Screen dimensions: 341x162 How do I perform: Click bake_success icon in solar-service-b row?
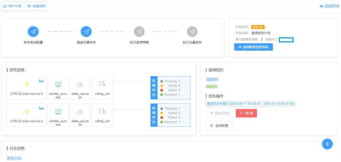80,84
